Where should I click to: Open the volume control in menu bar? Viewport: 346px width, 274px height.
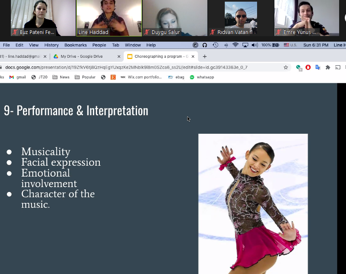click(x=255, y=45)
